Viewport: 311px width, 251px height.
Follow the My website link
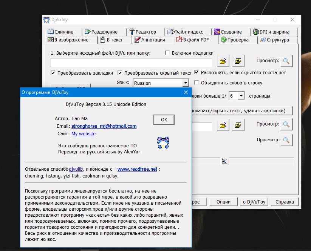coord(83,133)
